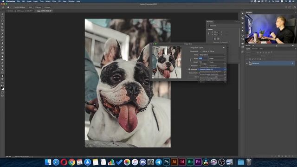Select the Path Selection tool
The width and height of the screenshot is (297, 167).
tap(2, 69)
